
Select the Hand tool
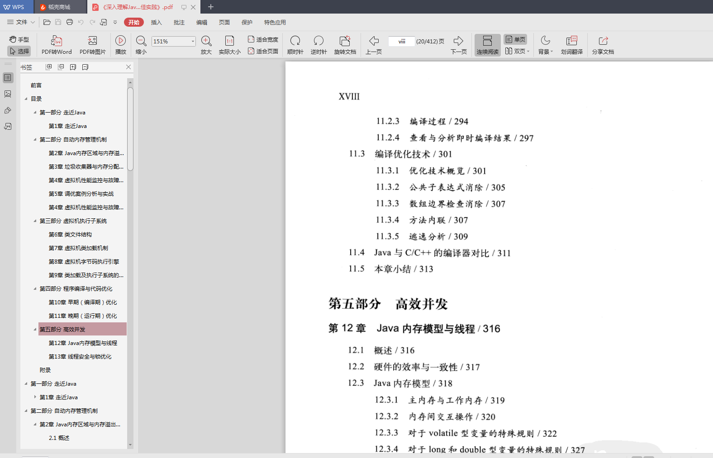point(19,39)
